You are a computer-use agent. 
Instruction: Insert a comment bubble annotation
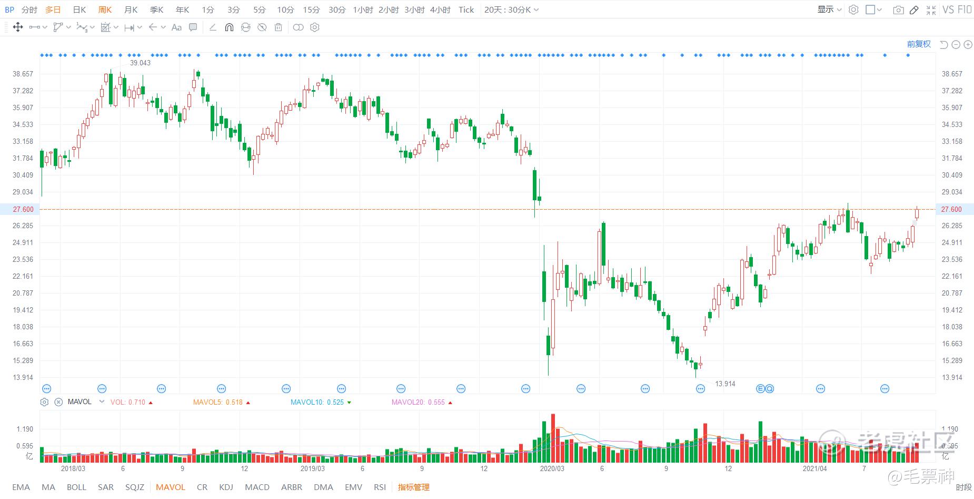click(x=193, y=27)
